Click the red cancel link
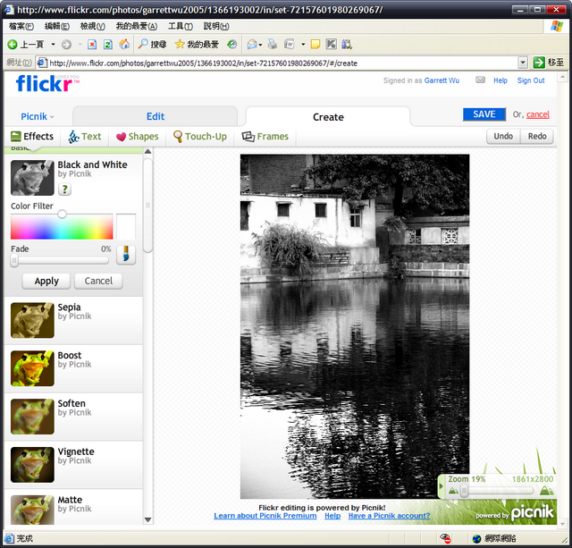 point(537,114)
